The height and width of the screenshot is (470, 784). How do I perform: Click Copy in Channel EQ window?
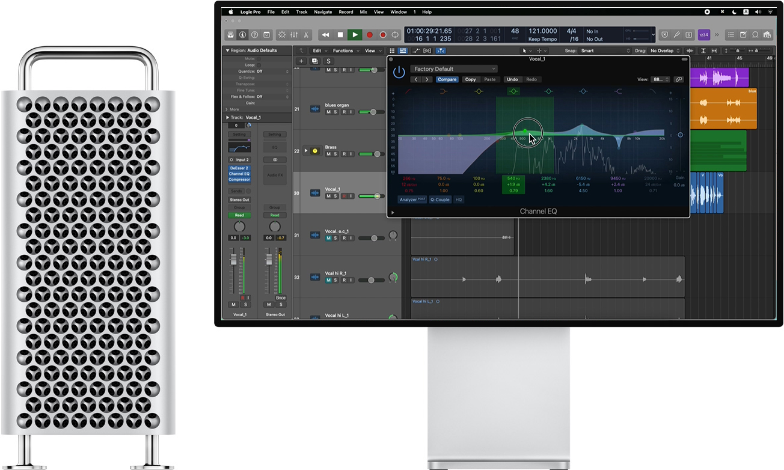(470, 79)
